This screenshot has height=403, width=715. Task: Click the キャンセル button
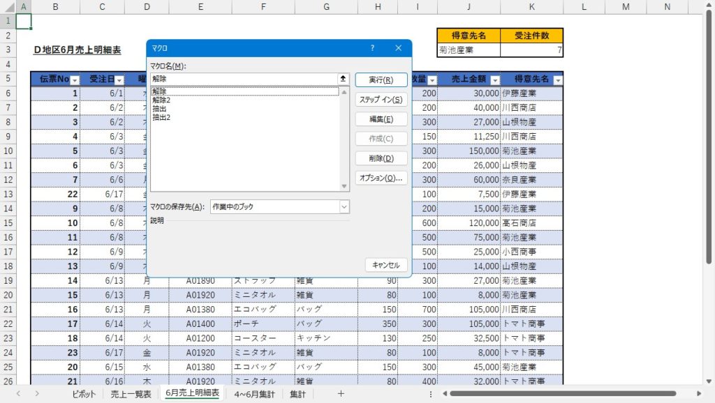click(385, 265)
